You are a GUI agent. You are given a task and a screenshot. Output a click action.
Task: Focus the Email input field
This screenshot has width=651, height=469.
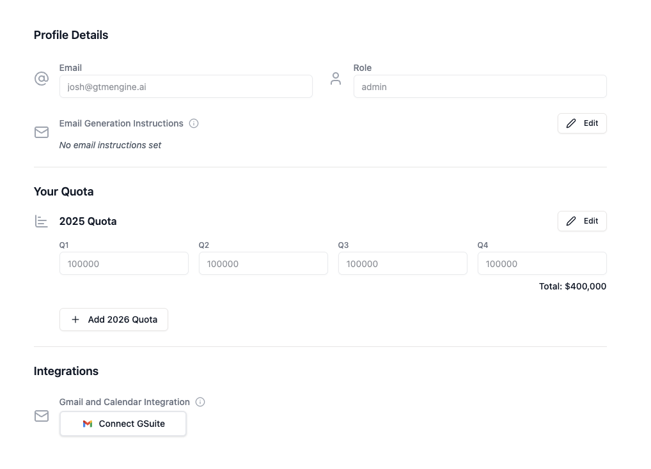[x=186, y=86]
